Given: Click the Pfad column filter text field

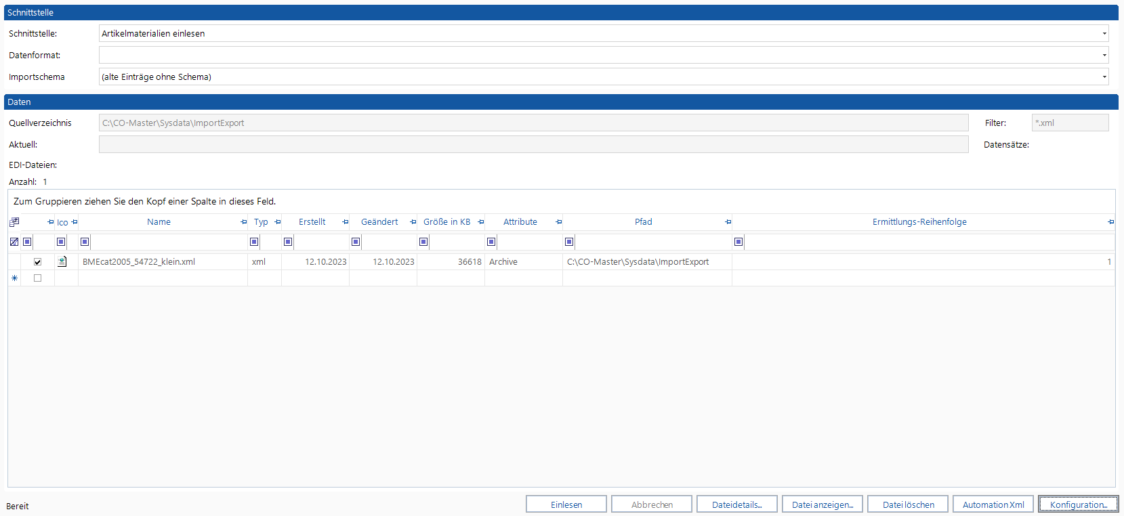Looking at the screenshot, I should pyautogui.click(x=652, y=242).
